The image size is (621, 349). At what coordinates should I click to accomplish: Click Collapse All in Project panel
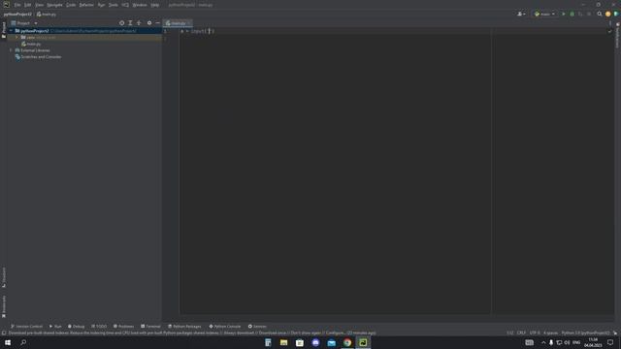click(139, 23)
